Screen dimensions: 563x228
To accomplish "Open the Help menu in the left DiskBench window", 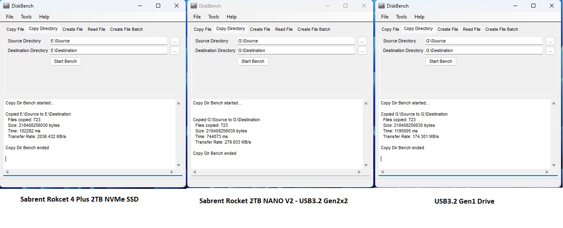I will click(x=44, y=17).
